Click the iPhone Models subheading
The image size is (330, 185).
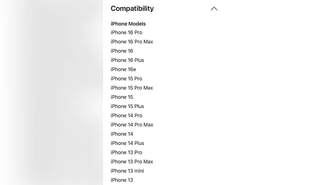pyautogui.click(x=128, y=24)
